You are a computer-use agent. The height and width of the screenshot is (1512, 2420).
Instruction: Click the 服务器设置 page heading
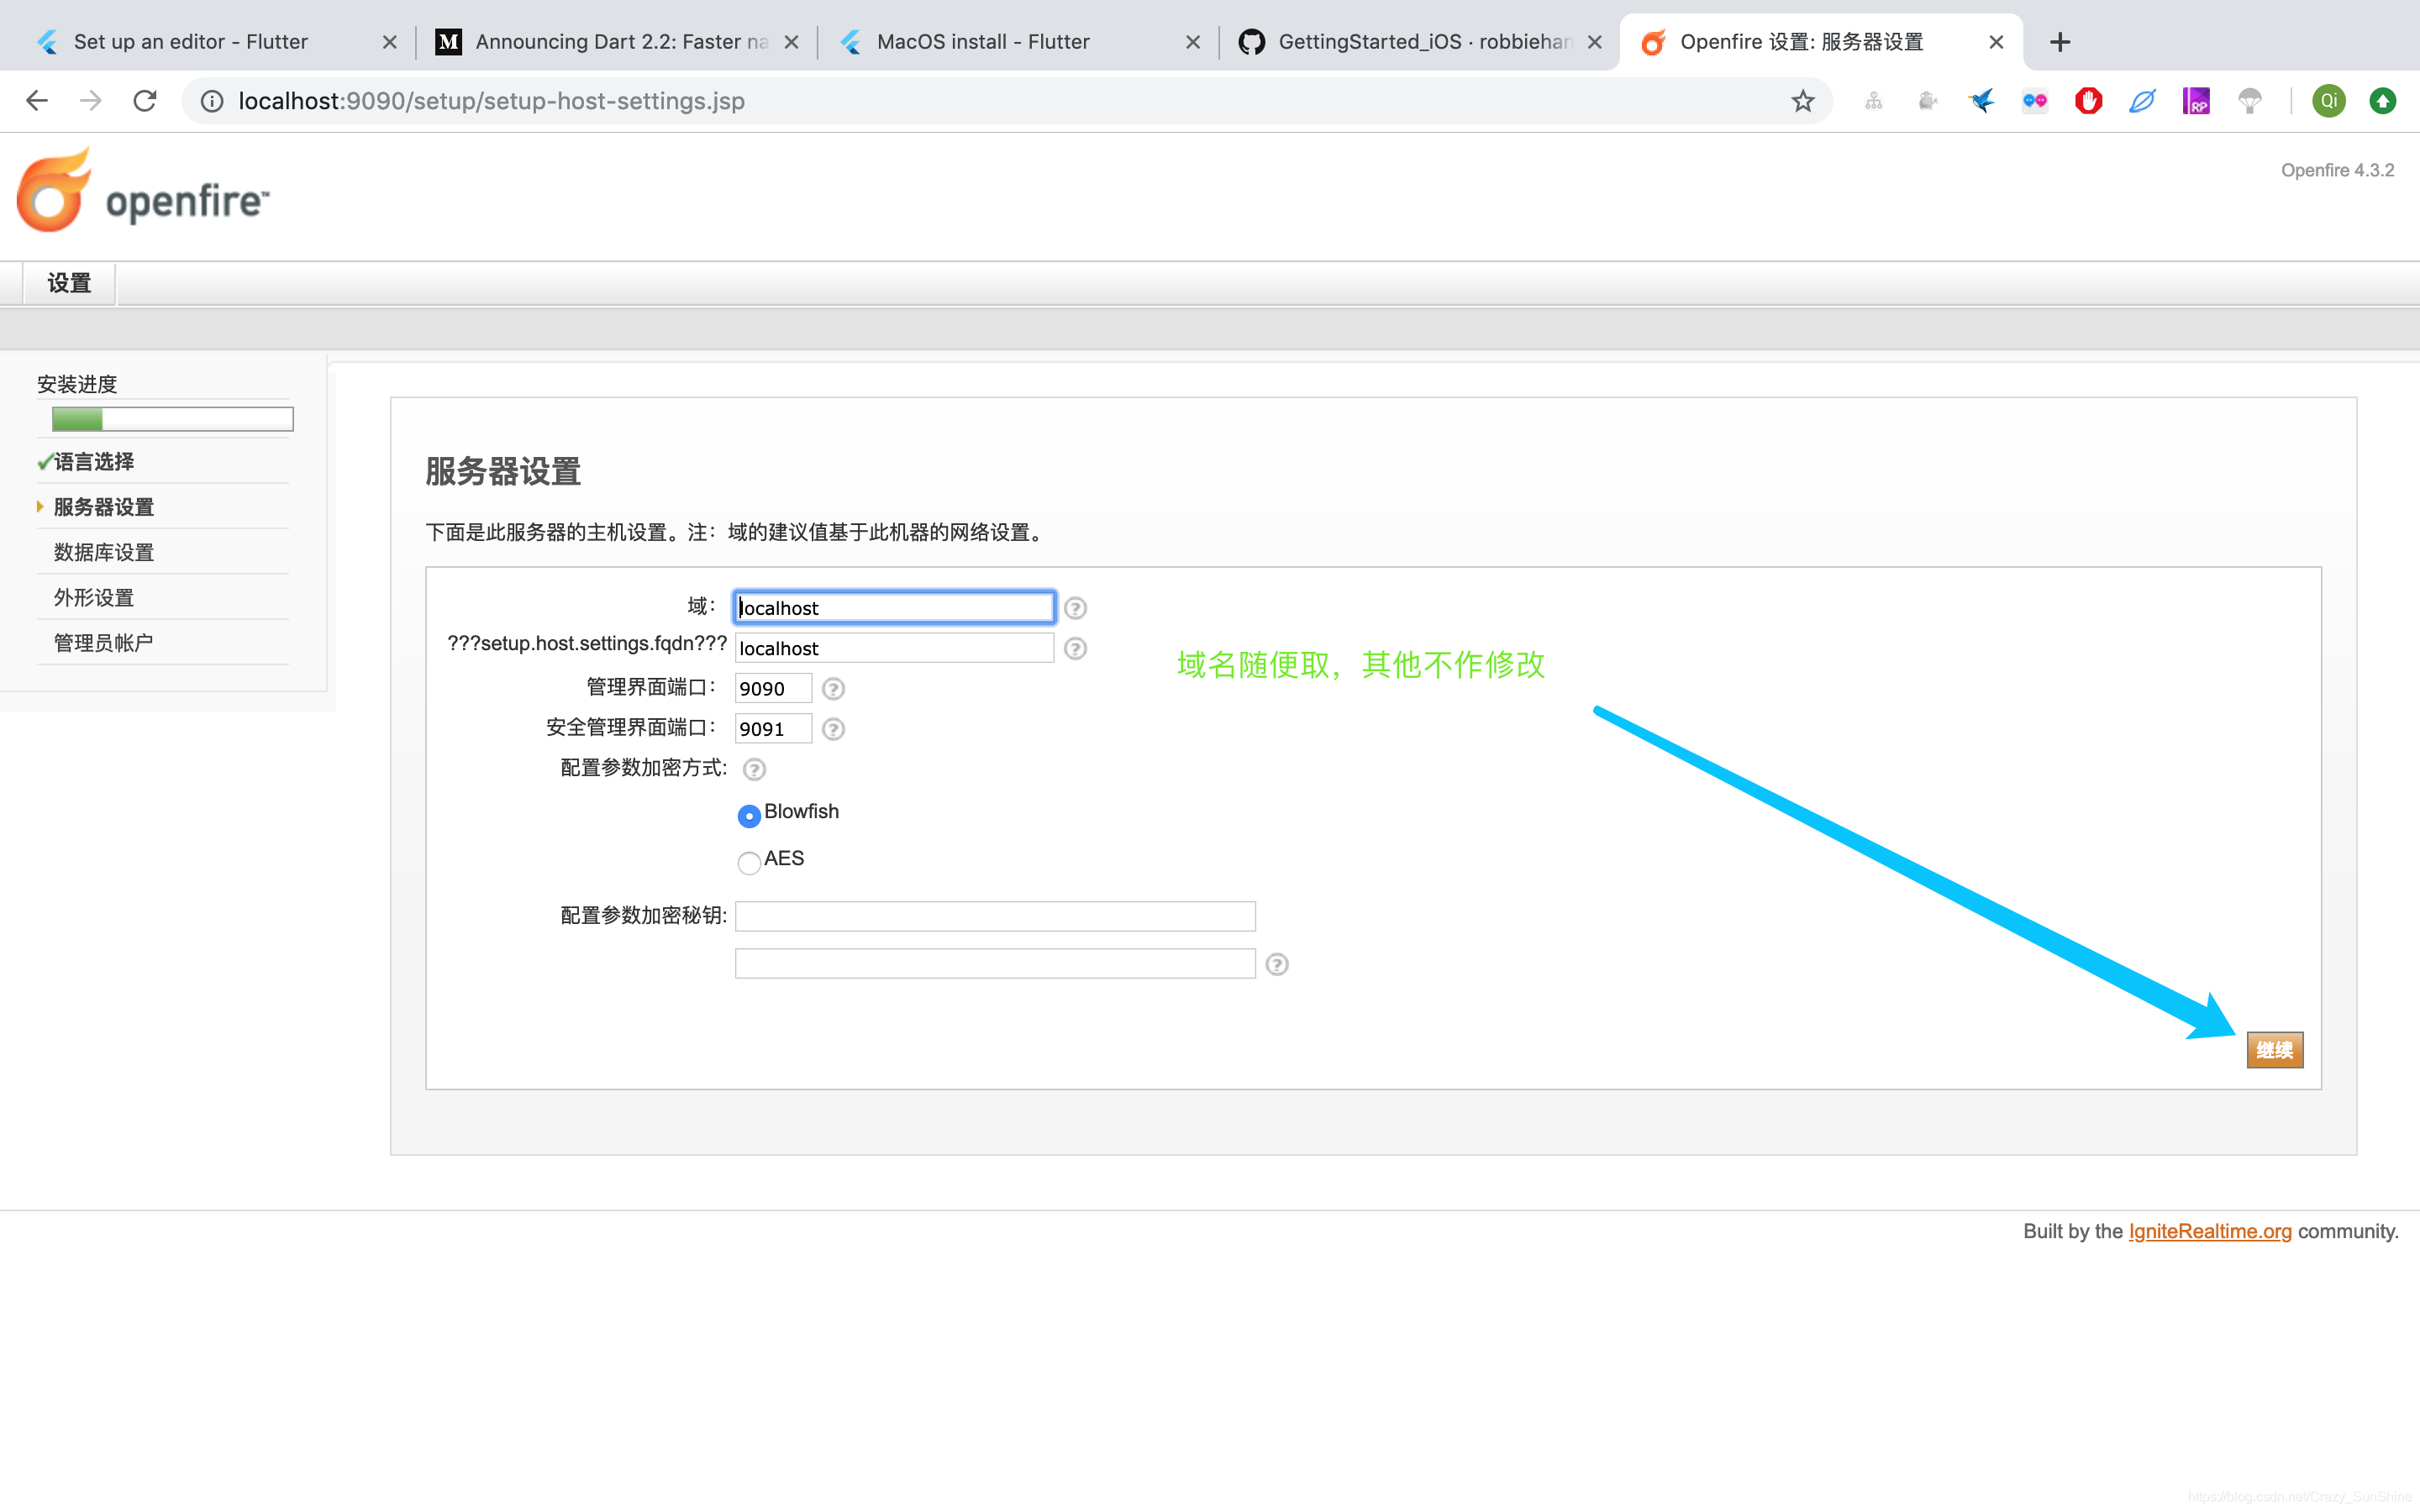[x=503, y=472]
